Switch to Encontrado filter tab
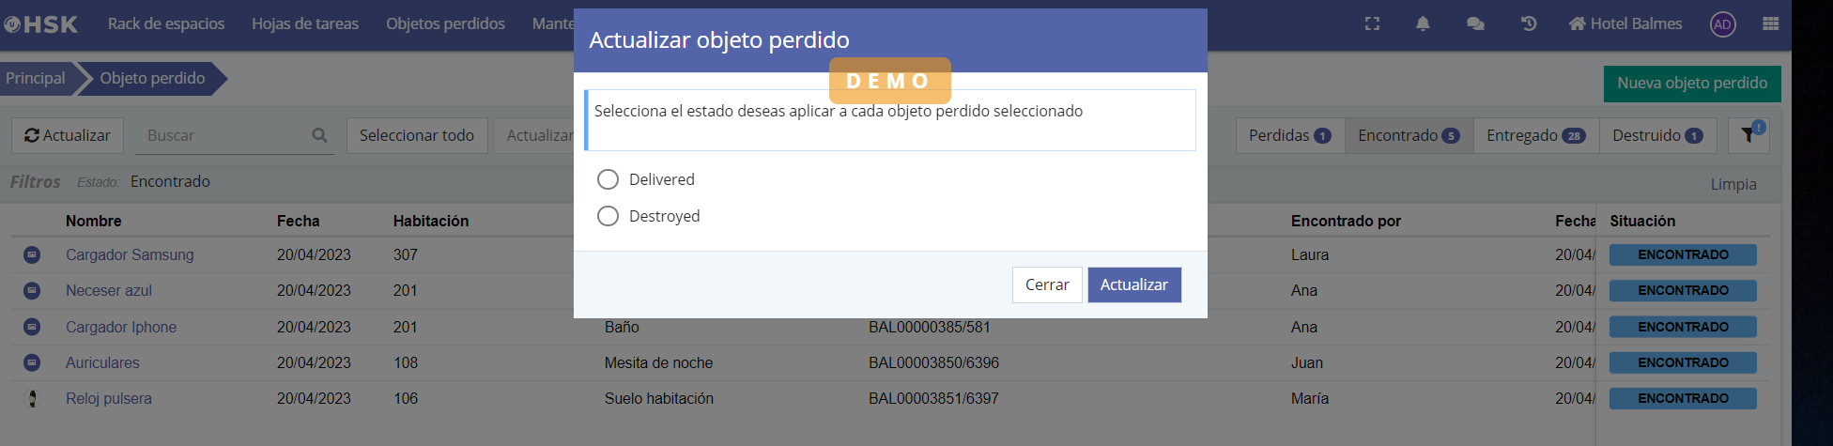The height and width of the screenshot is (446, 1833). tap(1409, 135)
